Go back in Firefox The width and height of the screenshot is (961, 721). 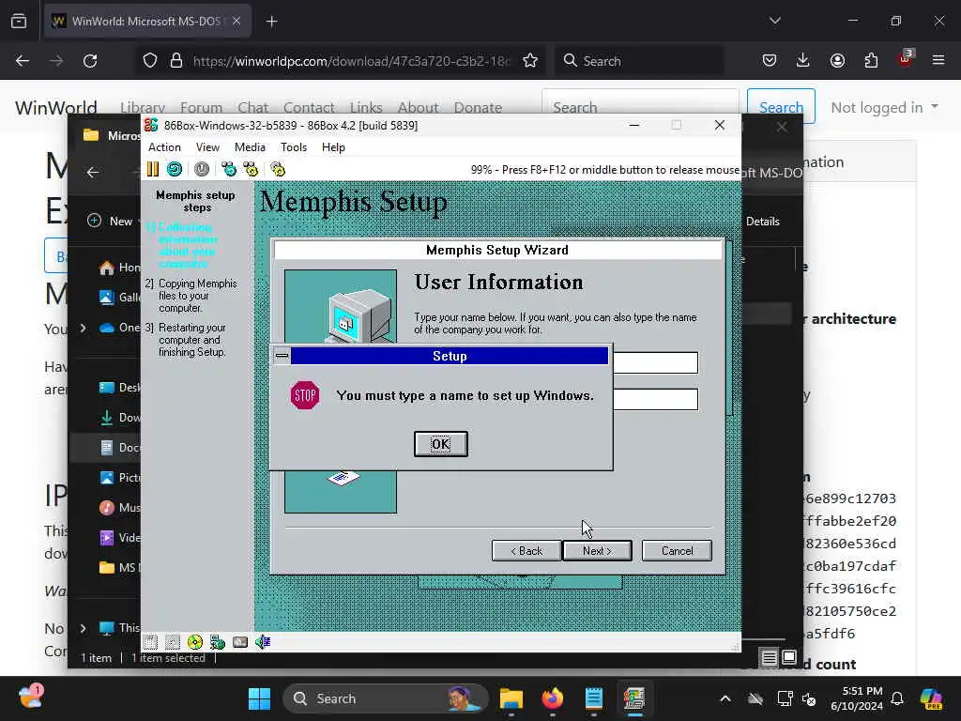pos(23,61)
